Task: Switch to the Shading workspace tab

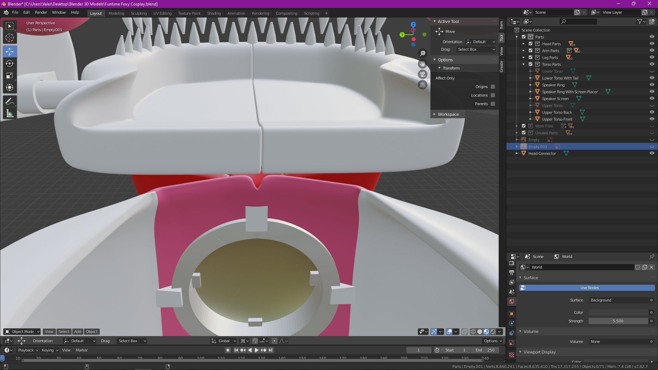Action: tap(214, 13)
